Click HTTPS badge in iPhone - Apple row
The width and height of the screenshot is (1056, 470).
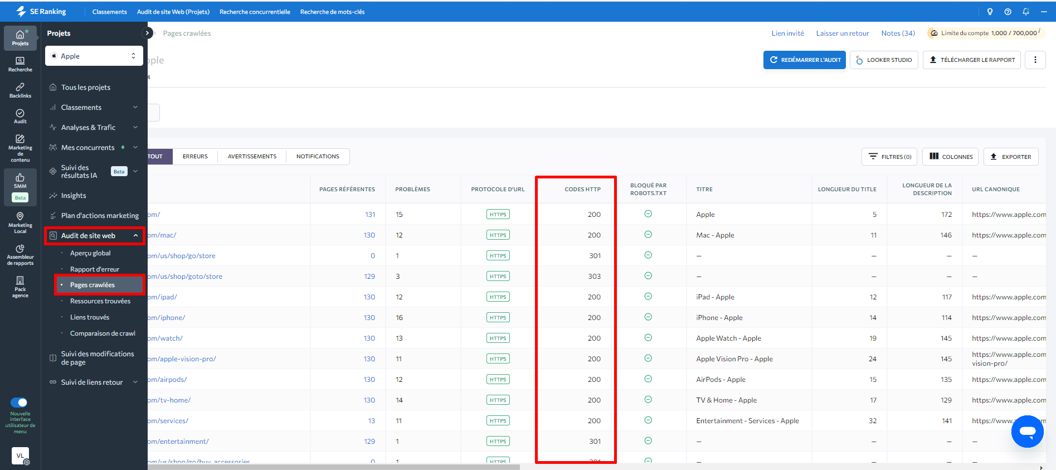(498, 317)
